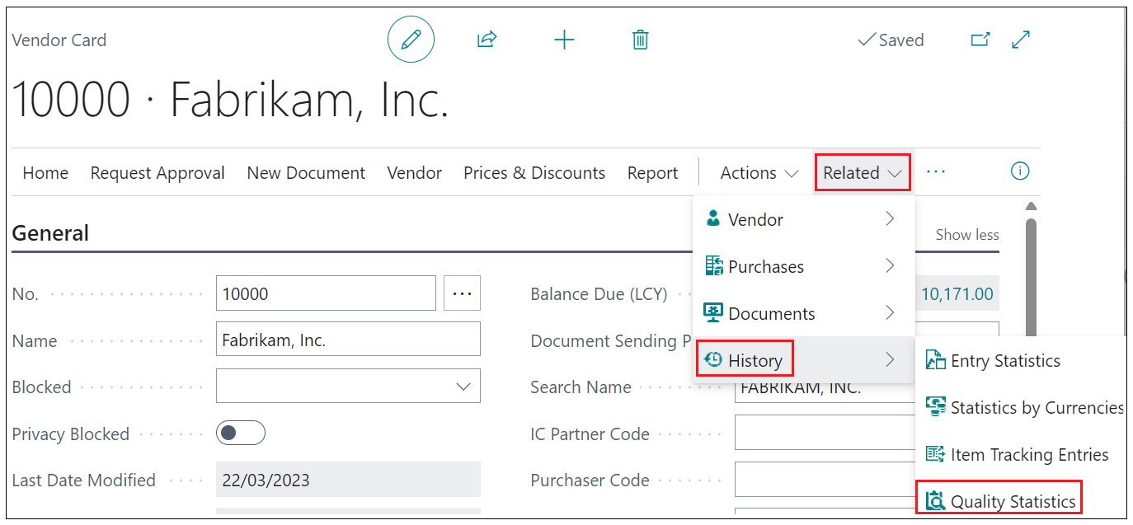This screenshot has width=1133, height=525.
Task: Select Purchases in the Related menu
Action: point(765,266)
